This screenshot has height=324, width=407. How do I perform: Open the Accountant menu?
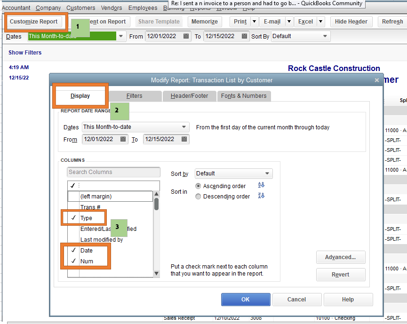click(x=16, y=8)
